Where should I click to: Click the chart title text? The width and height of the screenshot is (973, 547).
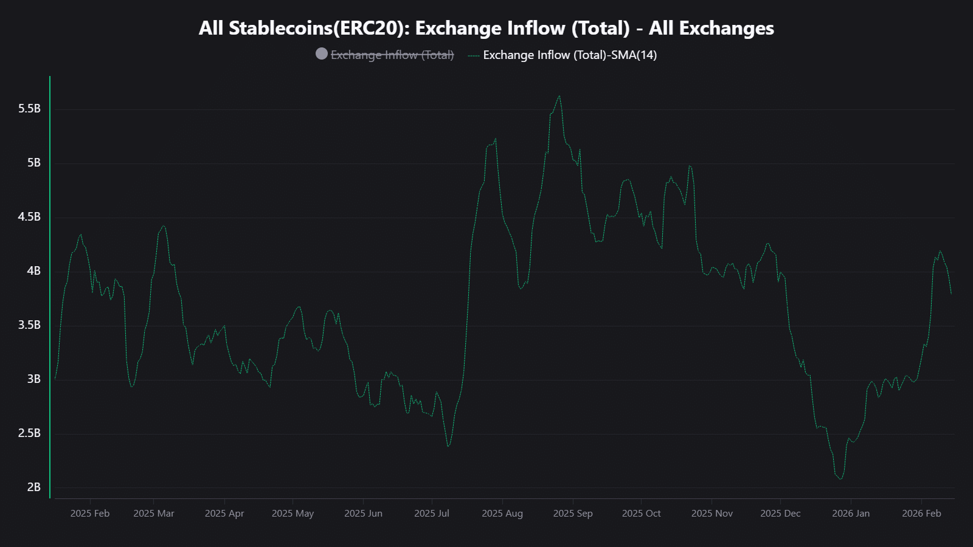coord(486,28)
